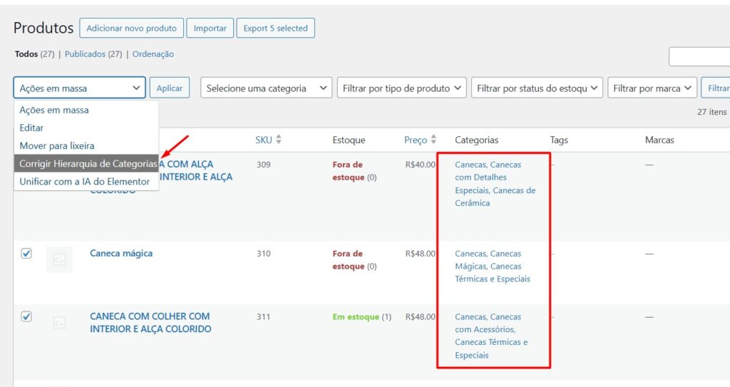730x387 pixels.
Task: Click the SKU column sort arrows icon
Action: 279,140
